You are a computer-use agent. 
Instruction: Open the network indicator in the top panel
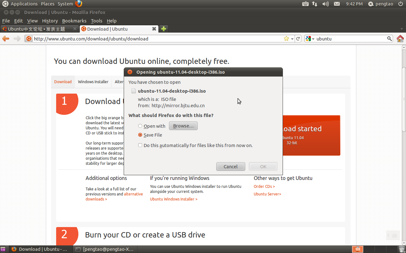pos(315,4)
